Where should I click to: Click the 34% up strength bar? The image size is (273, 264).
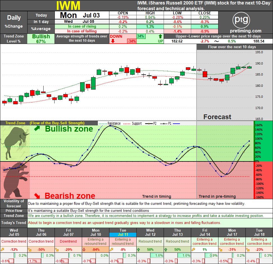[x=141, y=36]
